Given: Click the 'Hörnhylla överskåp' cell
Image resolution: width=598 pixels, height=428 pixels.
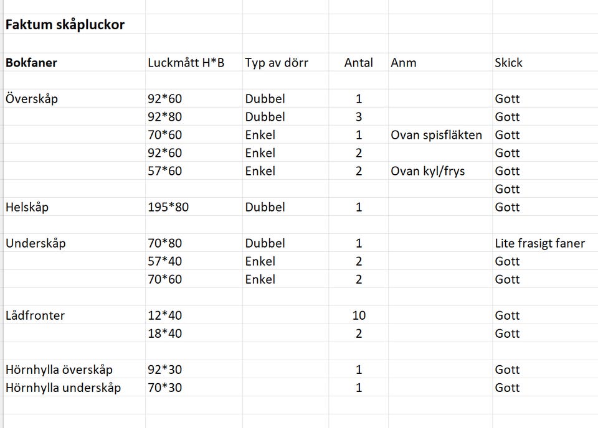Looking at the screenshot, I should (x=59, y=370).
